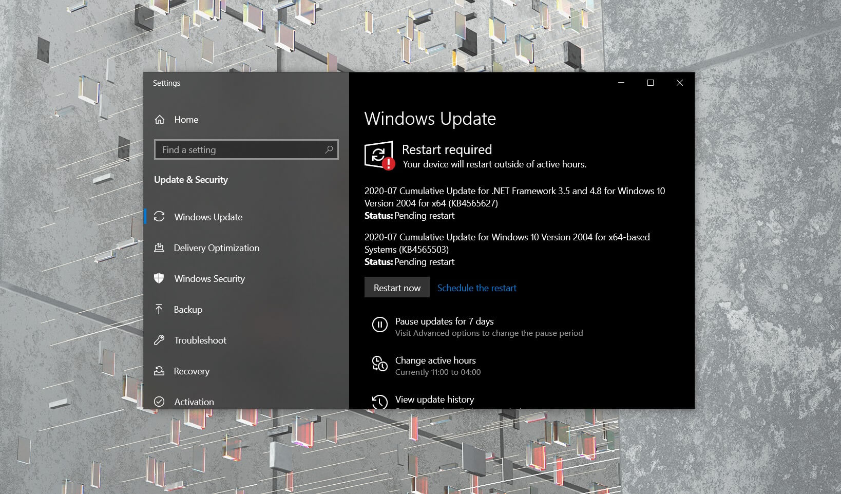841x494 pixels.
Task: Click the Backup upload arrow icon
Action: tap(159, 309)
